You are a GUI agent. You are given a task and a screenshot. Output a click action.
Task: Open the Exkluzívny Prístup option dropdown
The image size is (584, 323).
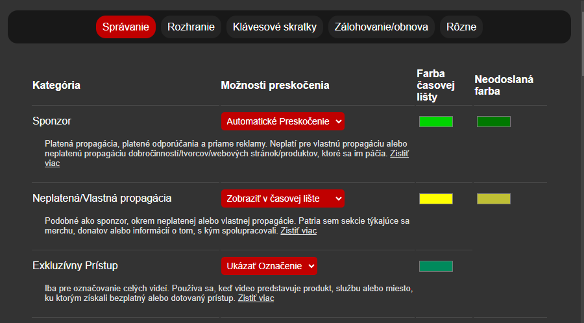269,266
